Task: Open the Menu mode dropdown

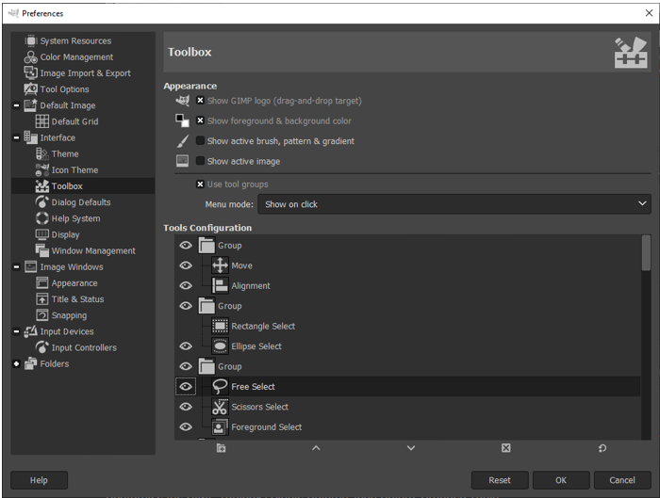Action: click(x=454, y=204)
